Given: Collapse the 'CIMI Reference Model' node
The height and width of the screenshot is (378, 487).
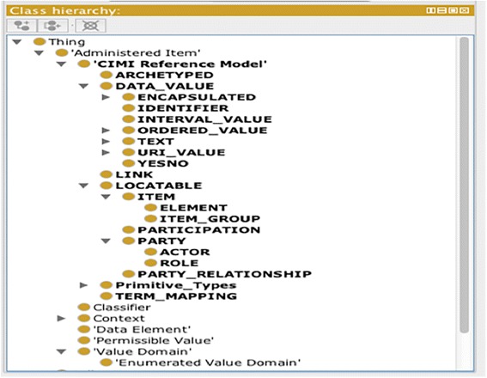Looking at the screenshot, I should pyautogui.click(x=61, y=64).
